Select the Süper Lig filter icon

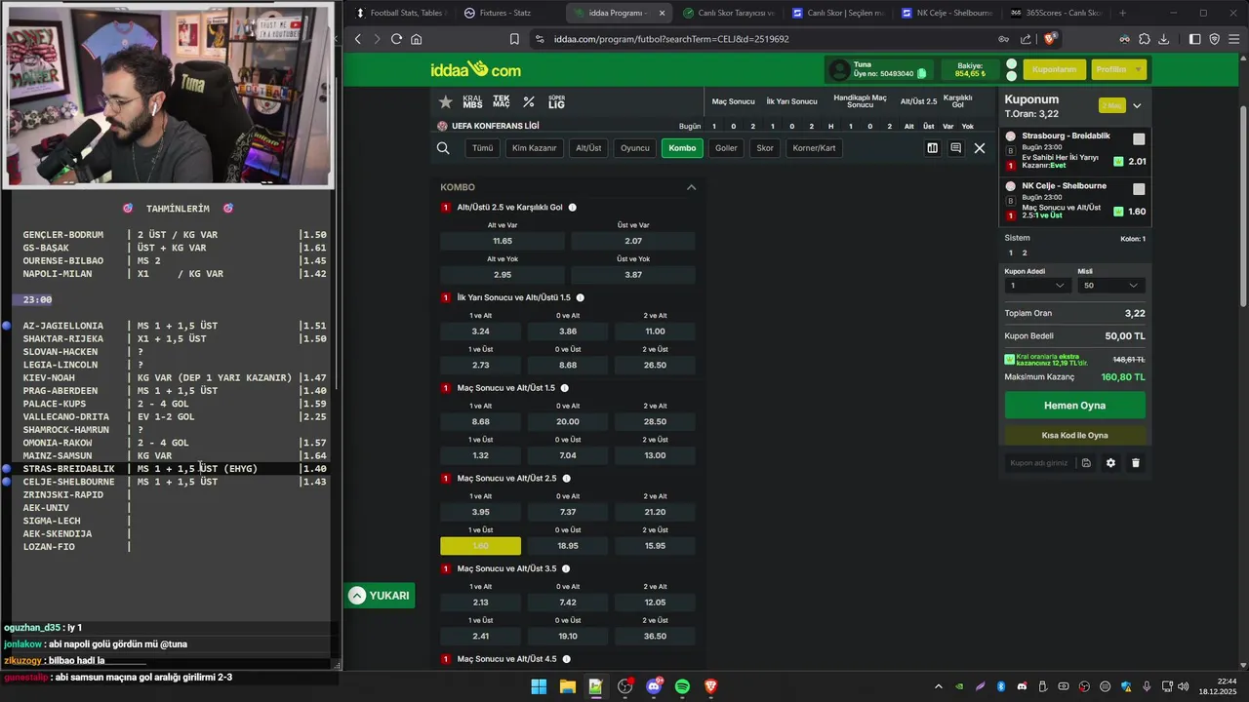click(556, 101)
